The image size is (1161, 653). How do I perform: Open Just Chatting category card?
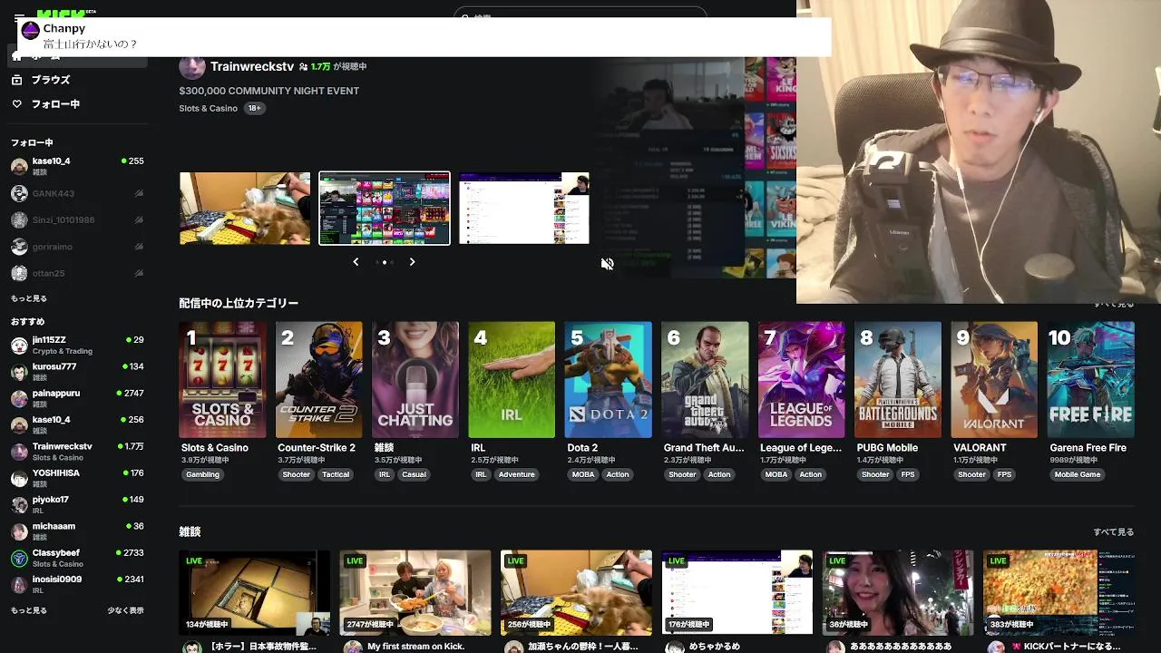415,379
